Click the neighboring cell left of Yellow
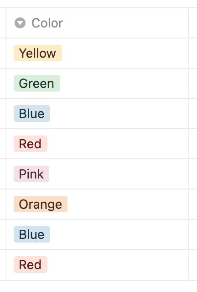 pyautogui.click(x=3, y=53)
